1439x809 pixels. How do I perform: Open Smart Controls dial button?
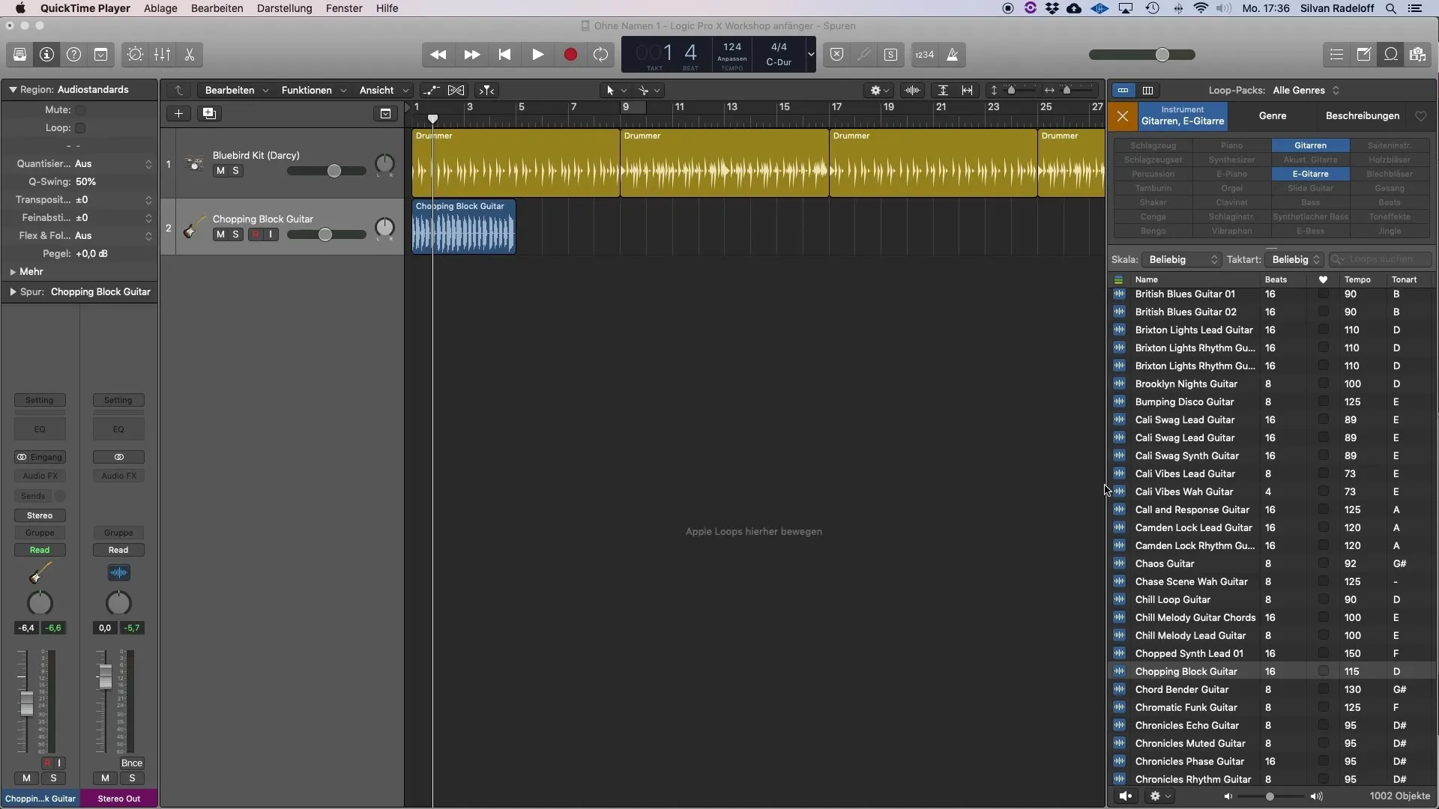point(135,55)
